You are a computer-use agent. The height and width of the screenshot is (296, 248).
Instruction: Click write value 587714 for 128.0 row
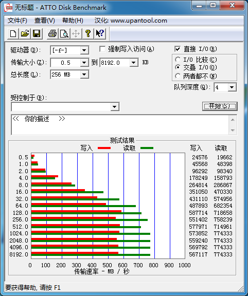point(198,213)
